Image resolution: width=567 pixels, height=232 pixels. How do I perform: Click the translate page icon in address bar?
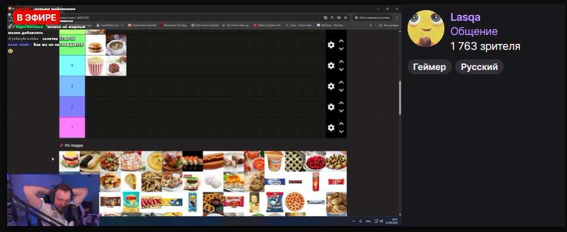325,17
